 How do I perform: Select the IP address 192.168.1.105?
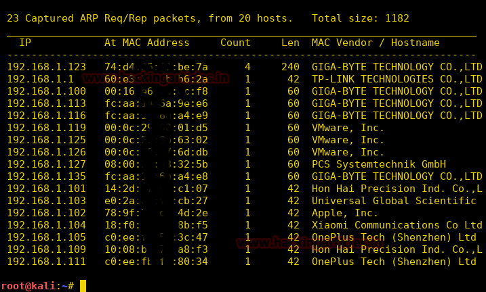47,237
